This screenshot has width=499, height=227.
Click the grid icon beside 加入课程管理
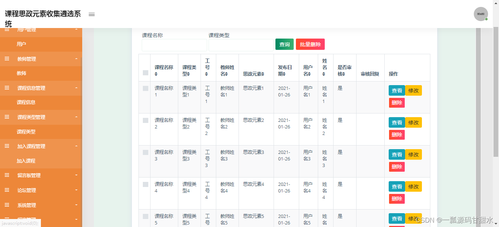(x=6, y=146)
